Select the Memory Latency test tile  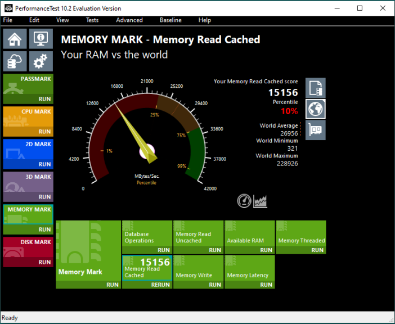pos(250,268)
